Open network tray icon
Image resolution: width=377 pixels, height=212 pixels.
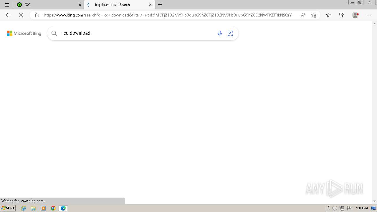[x=342, y=208]
